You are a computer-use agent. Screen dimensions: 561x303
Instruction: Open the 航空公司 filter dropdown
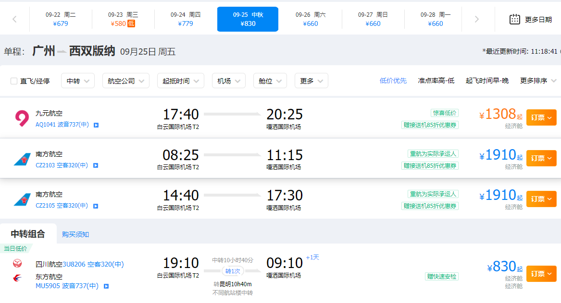coord(125,81)
